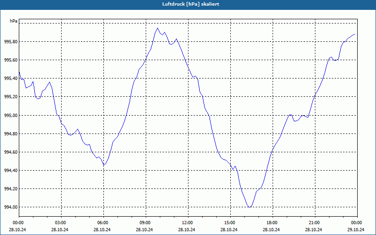Select the 995,60 y-axis label

coord(11,60)
